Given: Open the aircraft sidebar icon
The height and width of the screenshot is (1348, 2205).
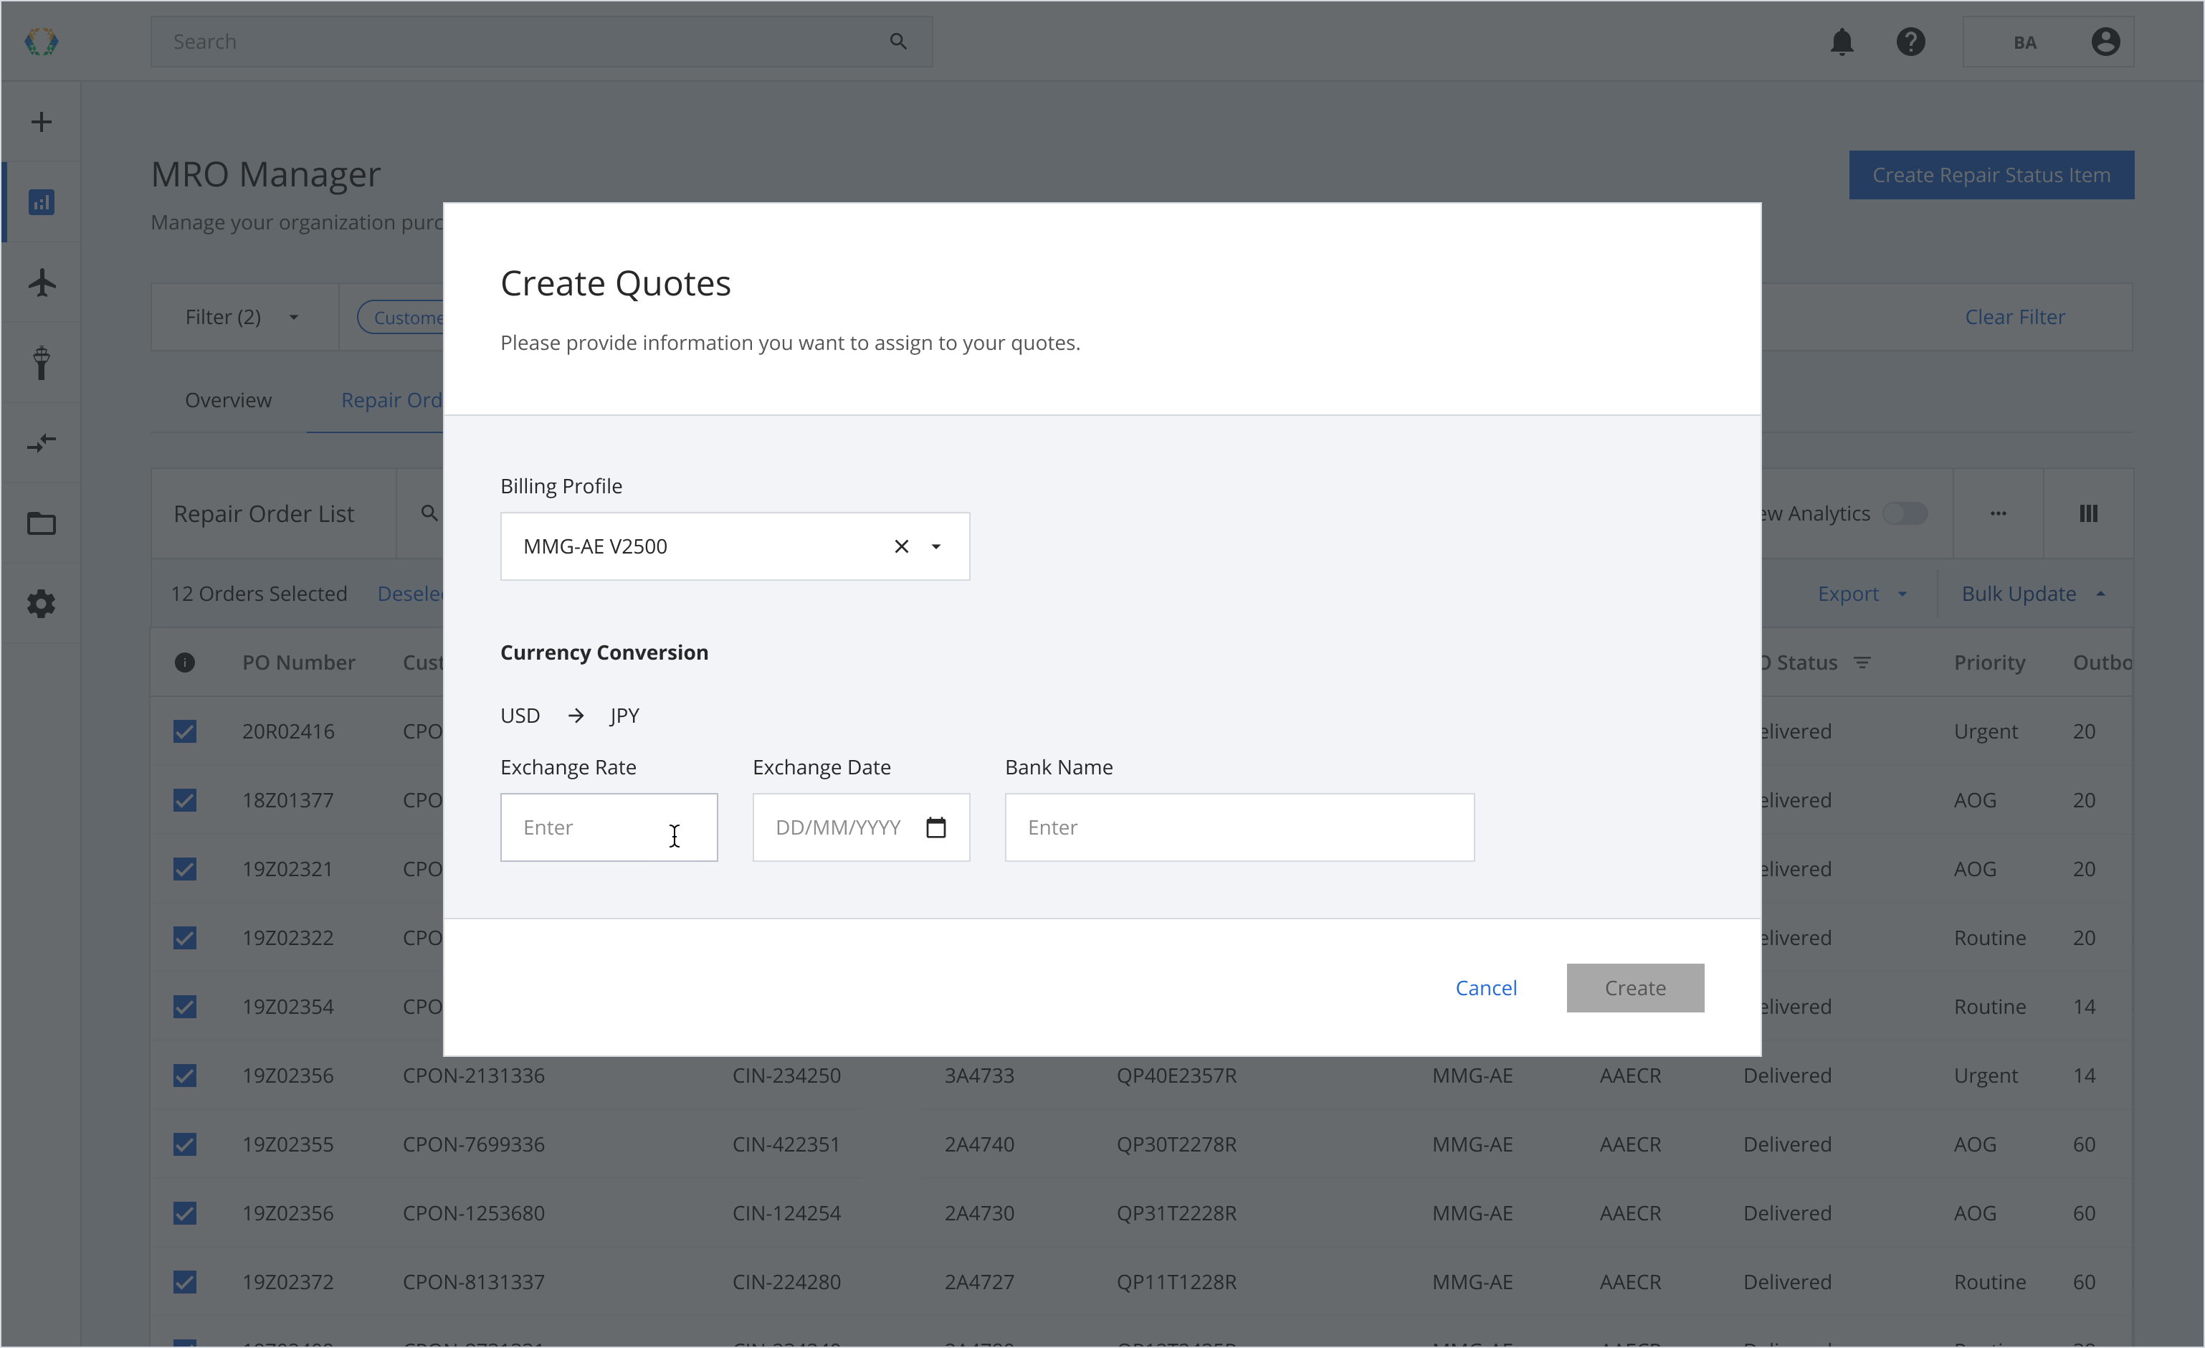Looking at the screenshot, I should (x=41, y=283).
